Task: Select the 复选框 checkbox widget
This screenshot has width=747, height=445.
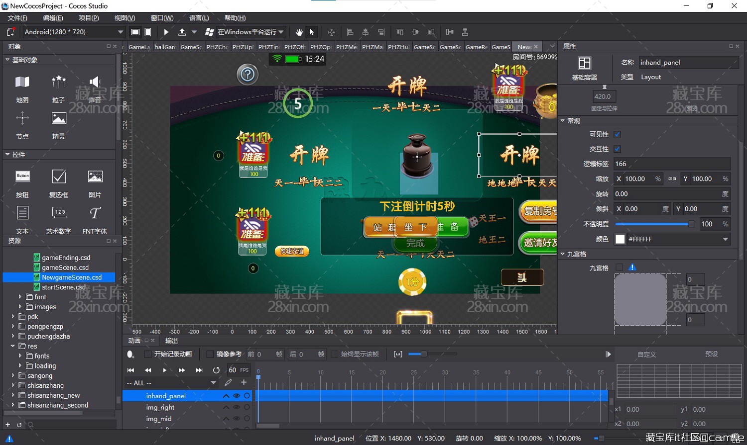Action: point(59,183)
